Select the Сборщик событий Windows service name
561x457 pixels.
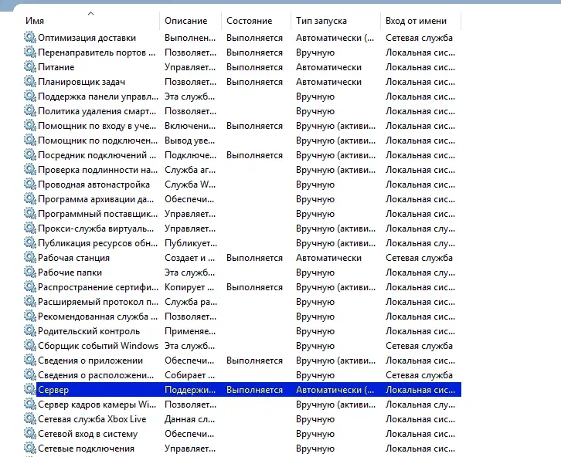tap(98, 346)
